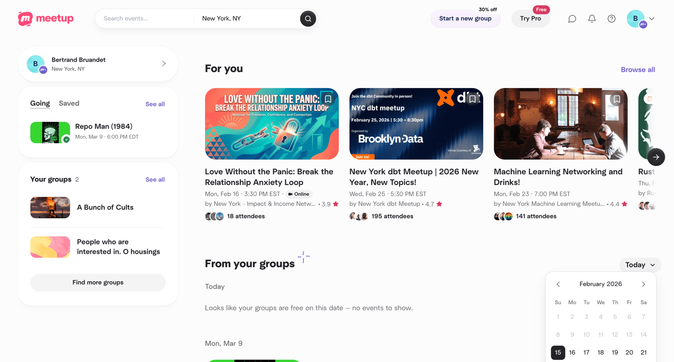Image resolution: width=674 pixels, height=362 pixels.
Task: Select February 16 in calendar
Action: click(572, 353)
